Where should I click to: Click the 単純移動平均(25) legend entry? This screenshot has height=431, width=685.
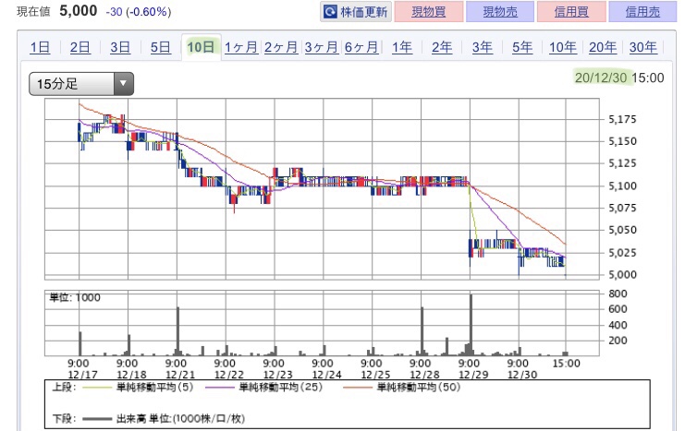pos(263,387)
